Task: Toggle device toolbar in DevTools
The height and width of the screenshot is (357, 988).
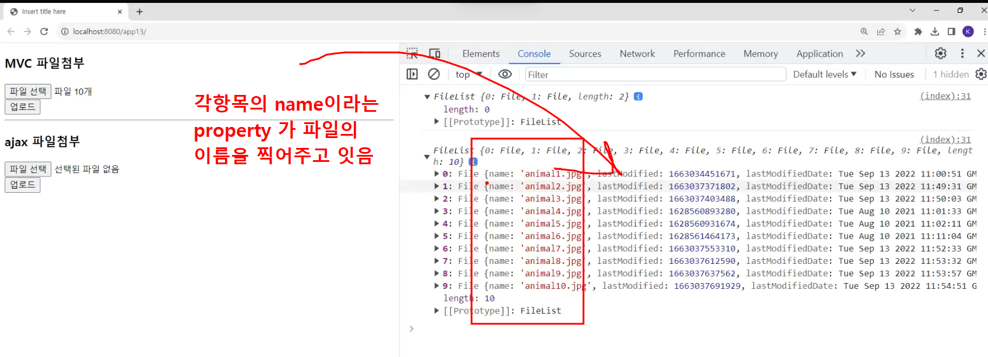Action: pyautogui.click(x=435, y=54)
